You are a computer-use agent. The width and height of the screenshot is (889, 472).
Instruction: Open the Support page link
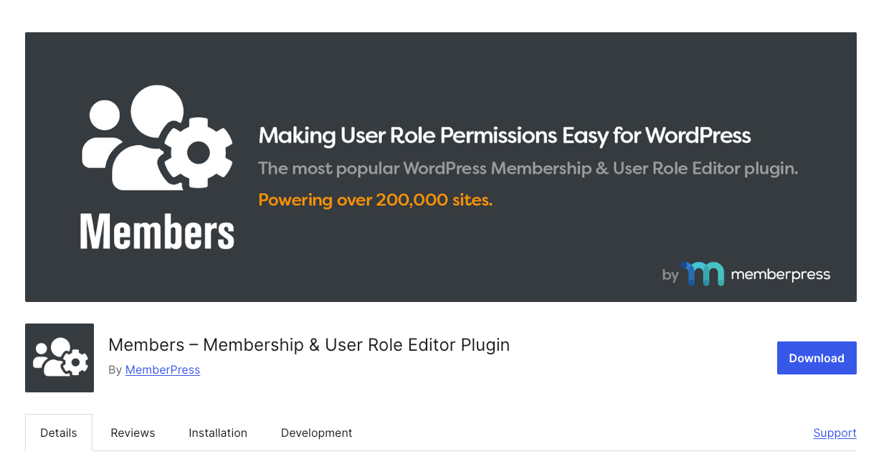[x=835, y=433]
